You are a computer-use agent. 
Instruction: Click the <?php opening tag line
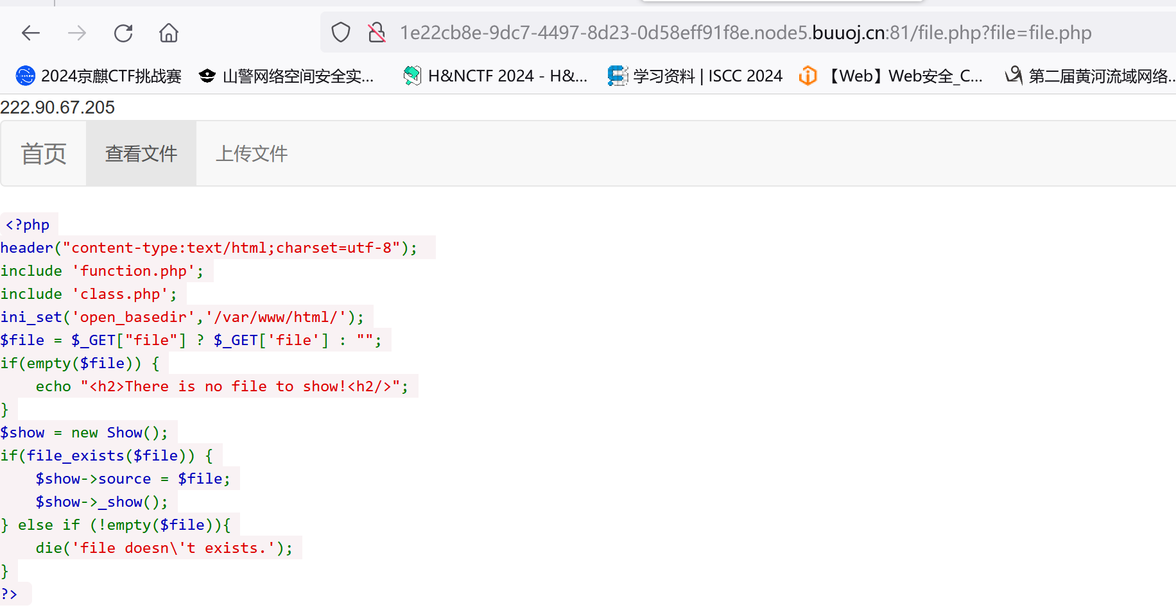click(x=28, y=225)
